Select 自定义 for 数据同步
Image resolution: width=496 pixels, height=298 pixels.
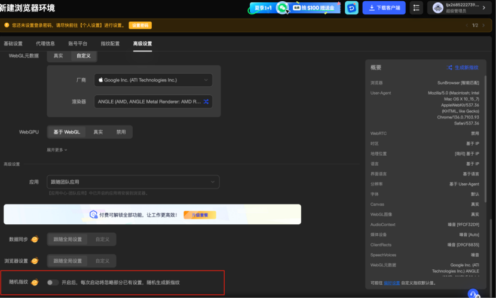point(102,239)
